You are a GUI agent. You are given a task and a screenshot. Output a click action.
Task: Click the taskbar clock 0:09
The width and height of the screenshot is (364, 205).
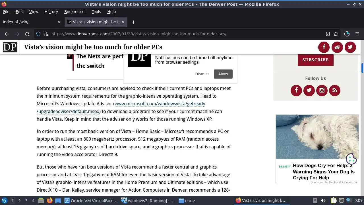(x=358, y=200)
